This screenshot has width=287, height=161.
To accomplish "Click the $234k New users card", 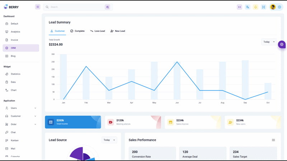I will 253,122.
